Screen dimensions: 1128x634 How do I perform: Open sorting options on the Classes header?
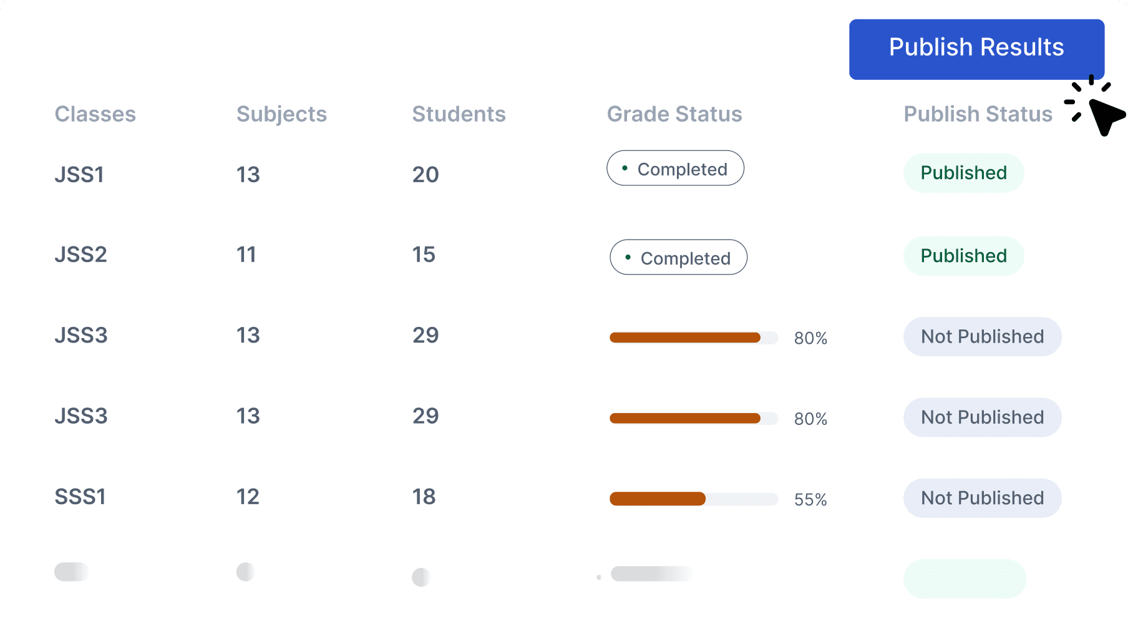(x=95, y=114)
